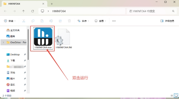179x99 pixels.
Task: Click the 2 个项目 item count text
Action: 7,96
